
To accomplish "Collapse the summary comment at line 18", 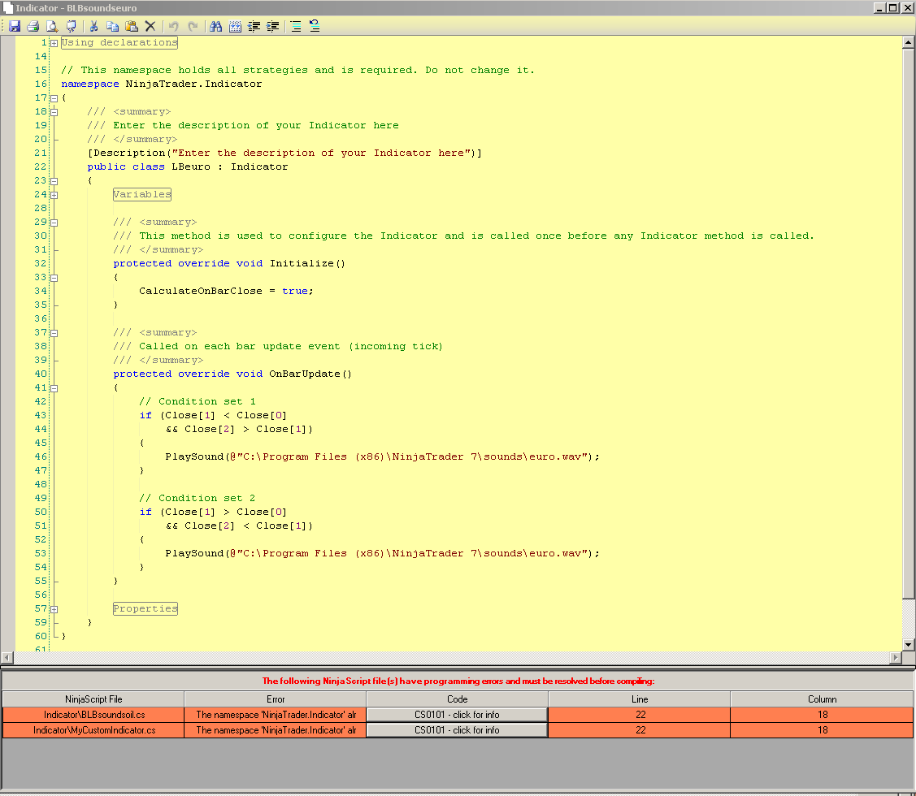I will [54, 112].
